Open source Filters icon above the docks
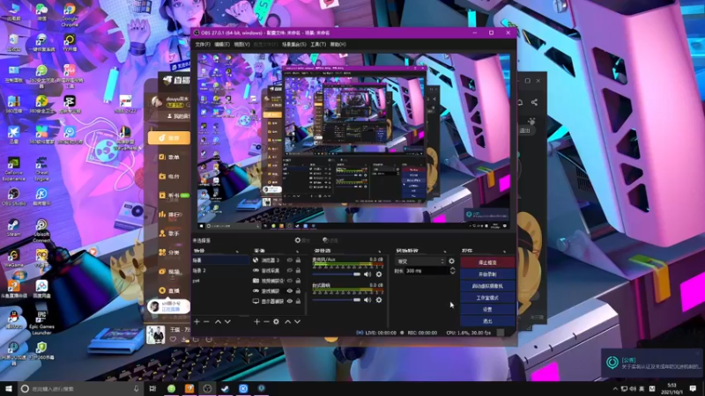The width and height of the screenshot is (705, 396). pos(326,240)
